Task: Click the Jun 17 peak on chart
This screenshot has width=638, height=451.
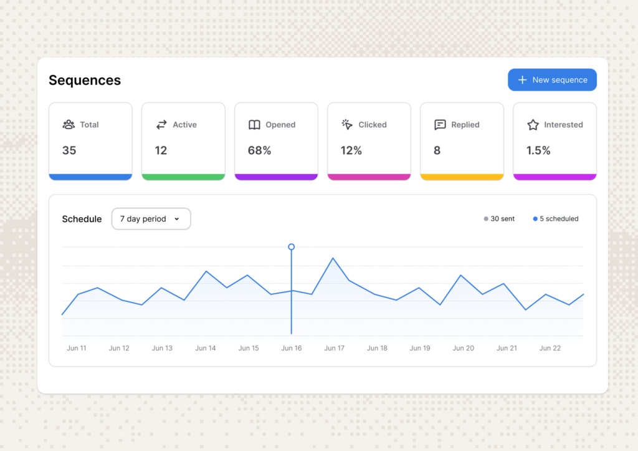Action: click(333, 258)
